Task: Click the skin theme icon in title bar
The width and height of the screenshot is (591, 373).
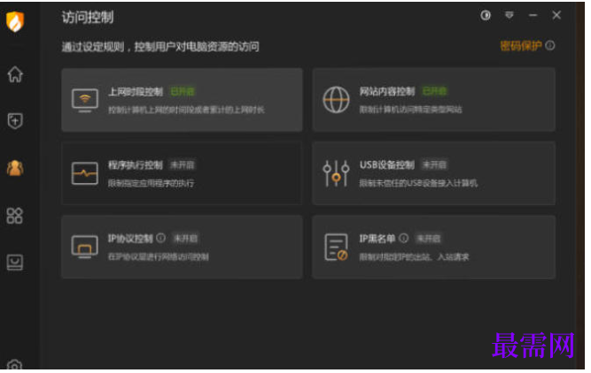Action: tap(486, 15)
